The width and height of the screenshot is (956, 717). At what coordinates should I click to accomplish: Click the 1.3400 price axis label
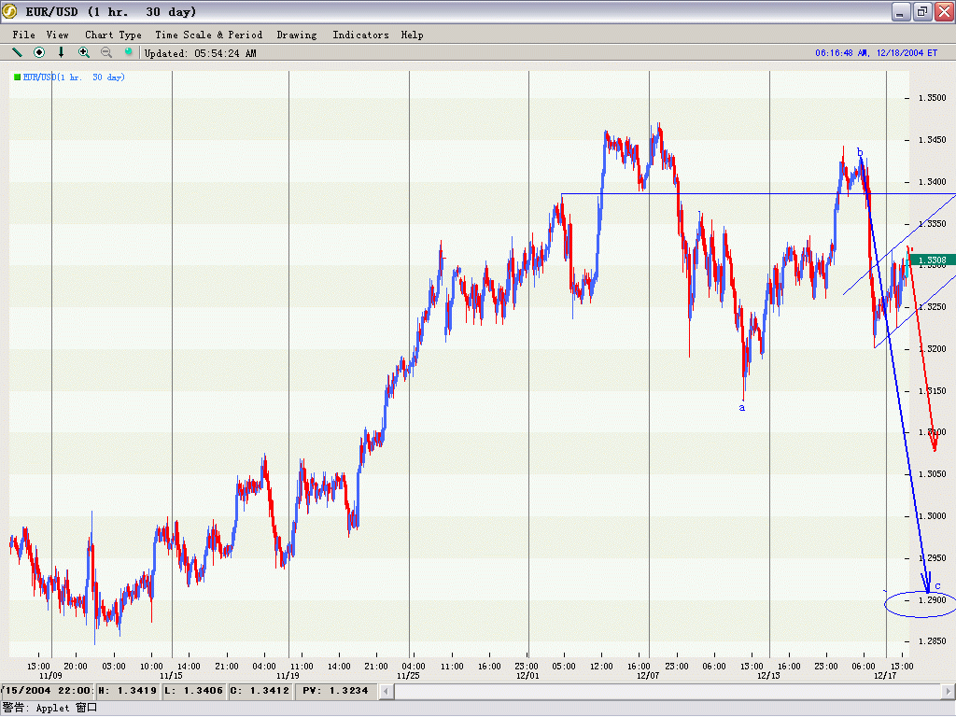[x=933, y=182]
